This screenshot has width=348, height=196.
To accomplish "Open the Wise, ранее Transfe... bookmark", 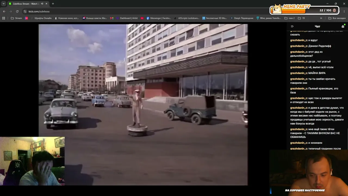I will coord(269,18).
